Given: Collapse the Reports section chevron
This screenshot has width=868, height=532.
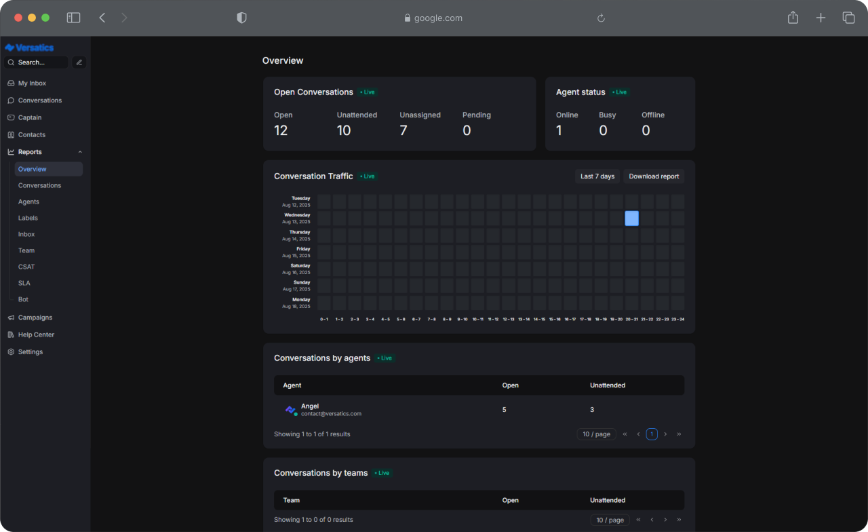Looking at the screenshot, I should coord(80,152).
